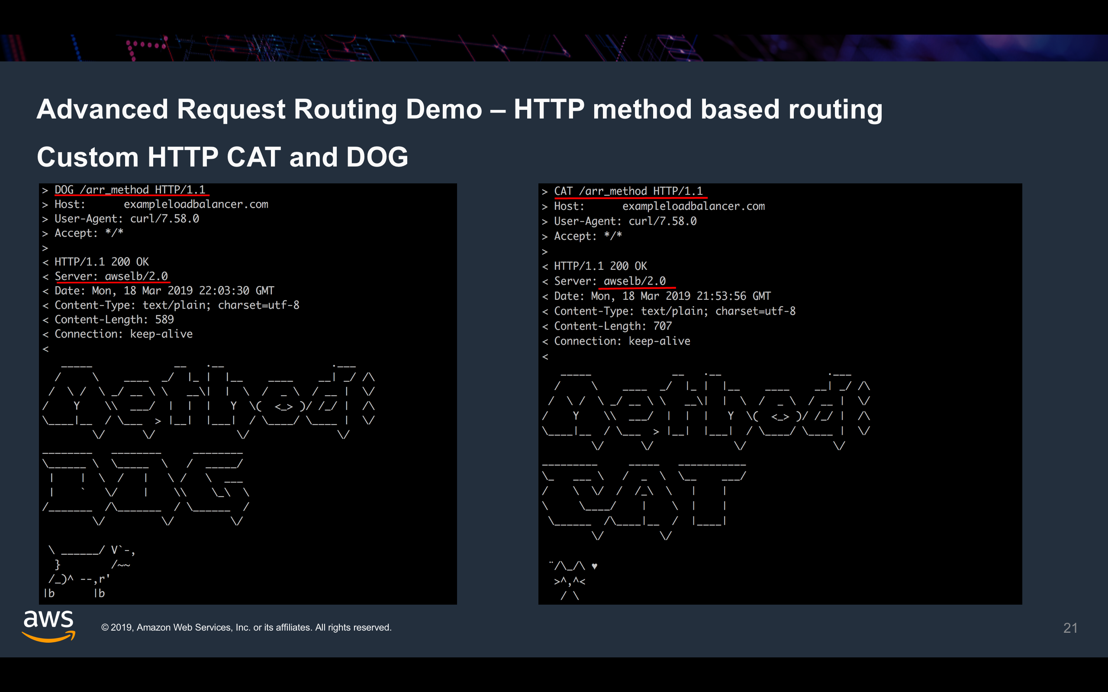This screenshot has height=692, width=1108.
Task: Click the slide title heading
Action: click(459, 109)
